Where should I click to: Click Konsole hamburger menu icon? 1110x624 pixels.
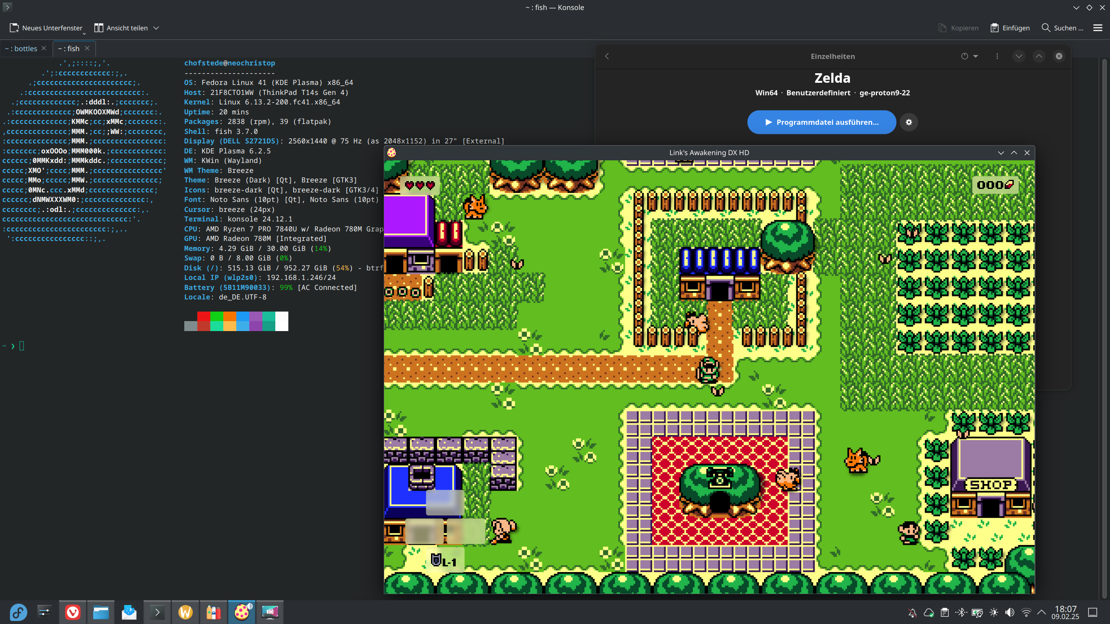(x=1097, y=28)
